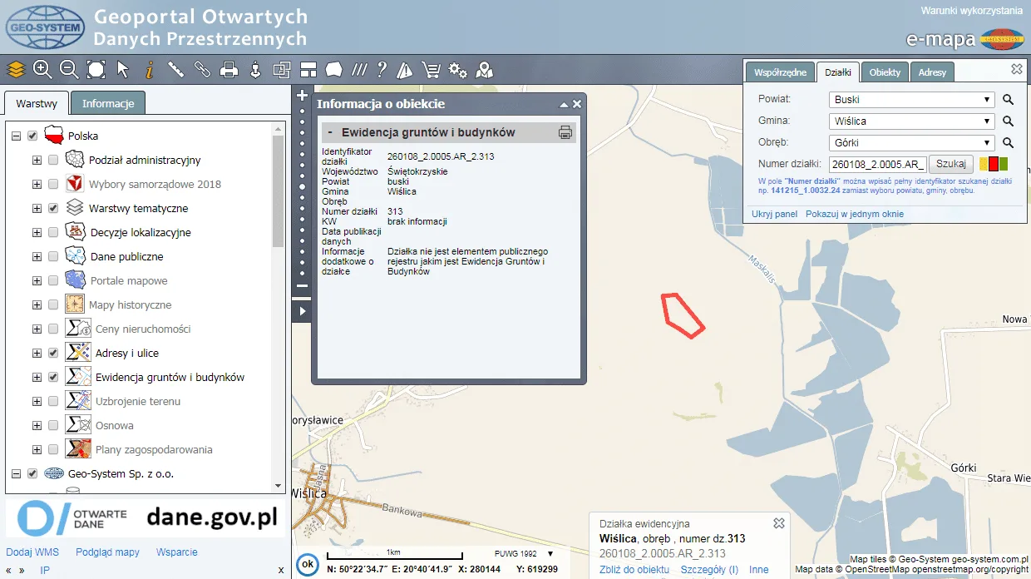Click the Szukaj button
The width and height of the screenshot is (1031, 579).
click(x=950, y=164)
